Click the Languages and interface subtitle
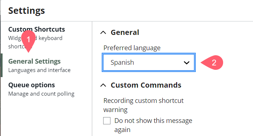Viewport: 253px width, 136px height. pyautogui.click(x=39, y=70)
